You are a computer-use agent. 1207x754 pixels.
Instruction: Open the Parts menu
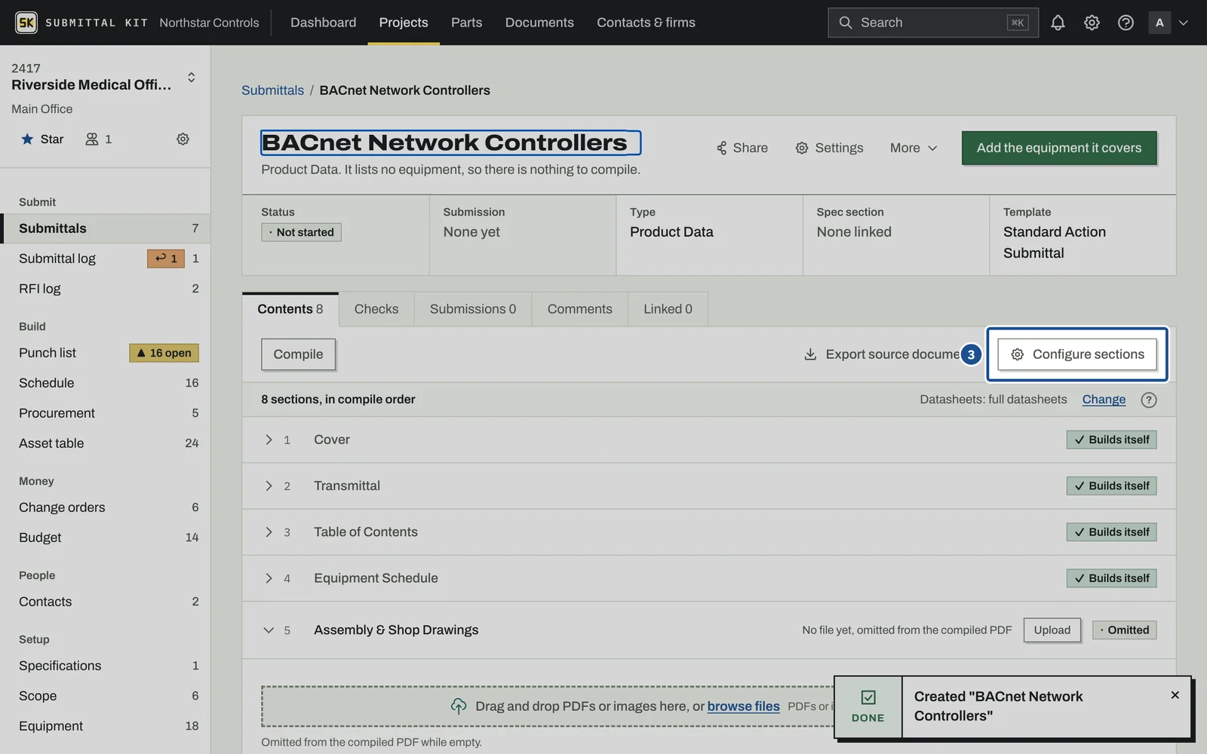click(466, 23)
